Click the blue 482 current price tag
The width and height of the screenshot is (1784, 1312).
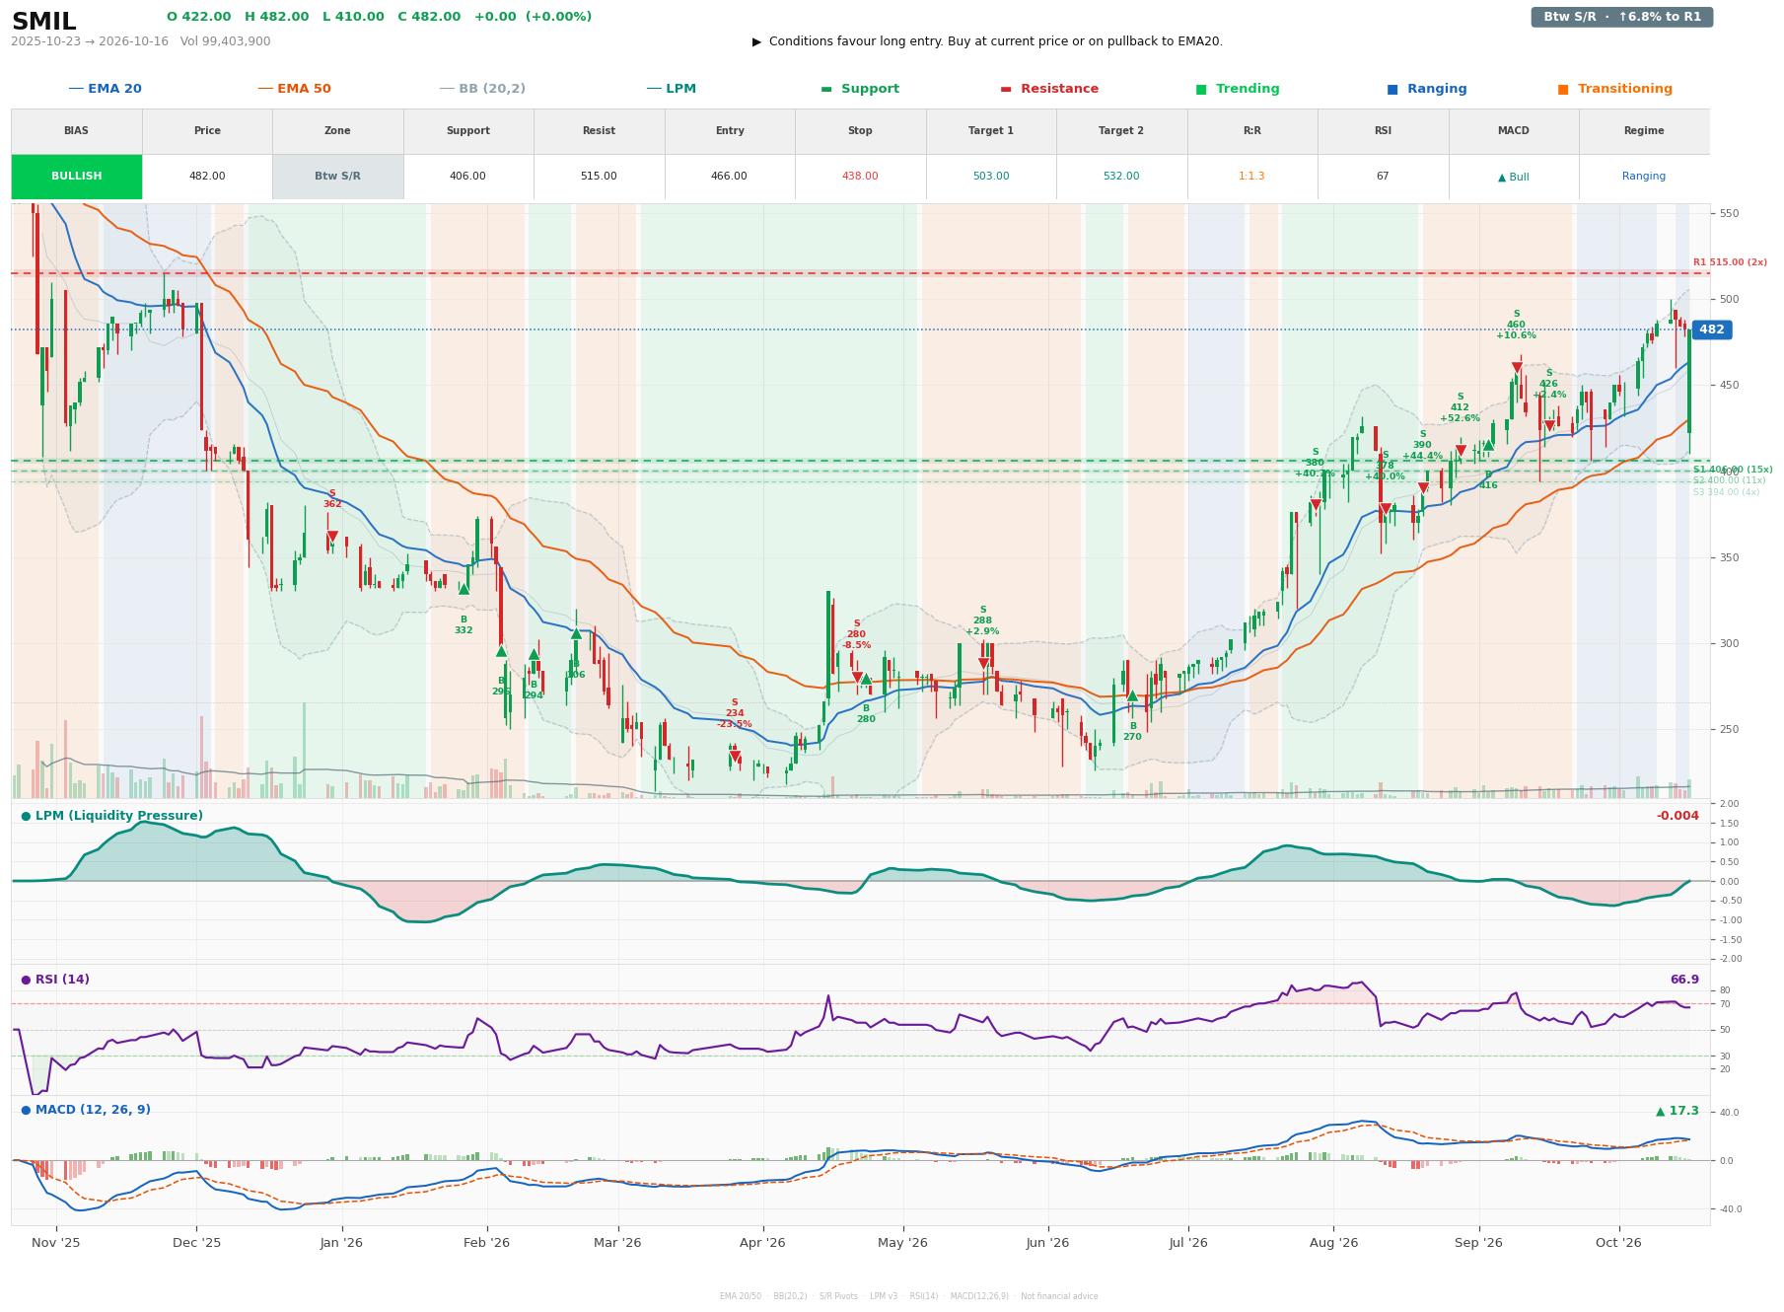(1711, 329)
